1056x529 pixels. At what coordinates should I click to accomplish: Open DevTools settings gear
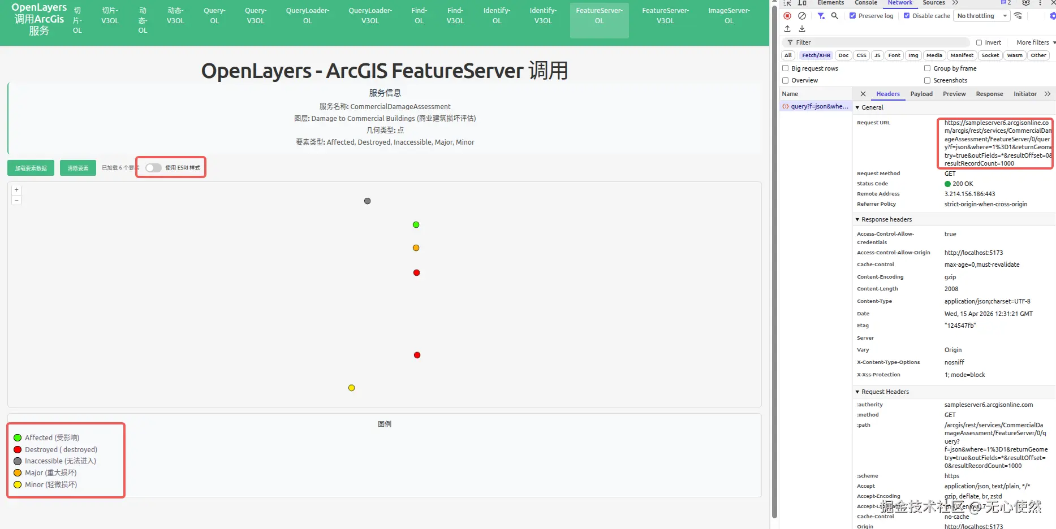tap(1026, 3)
